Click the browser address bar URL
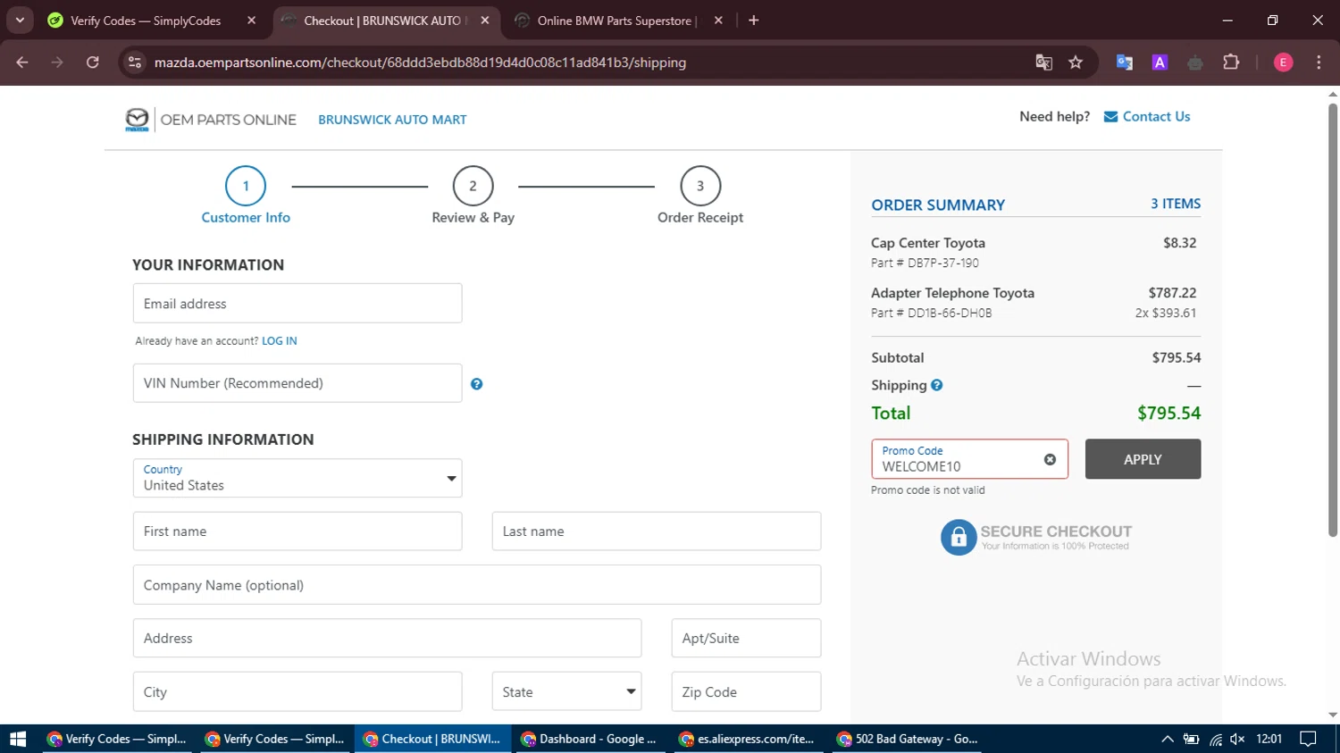Screen dimensions: 1340x753 pyautogui.click(x=420, y=63)
